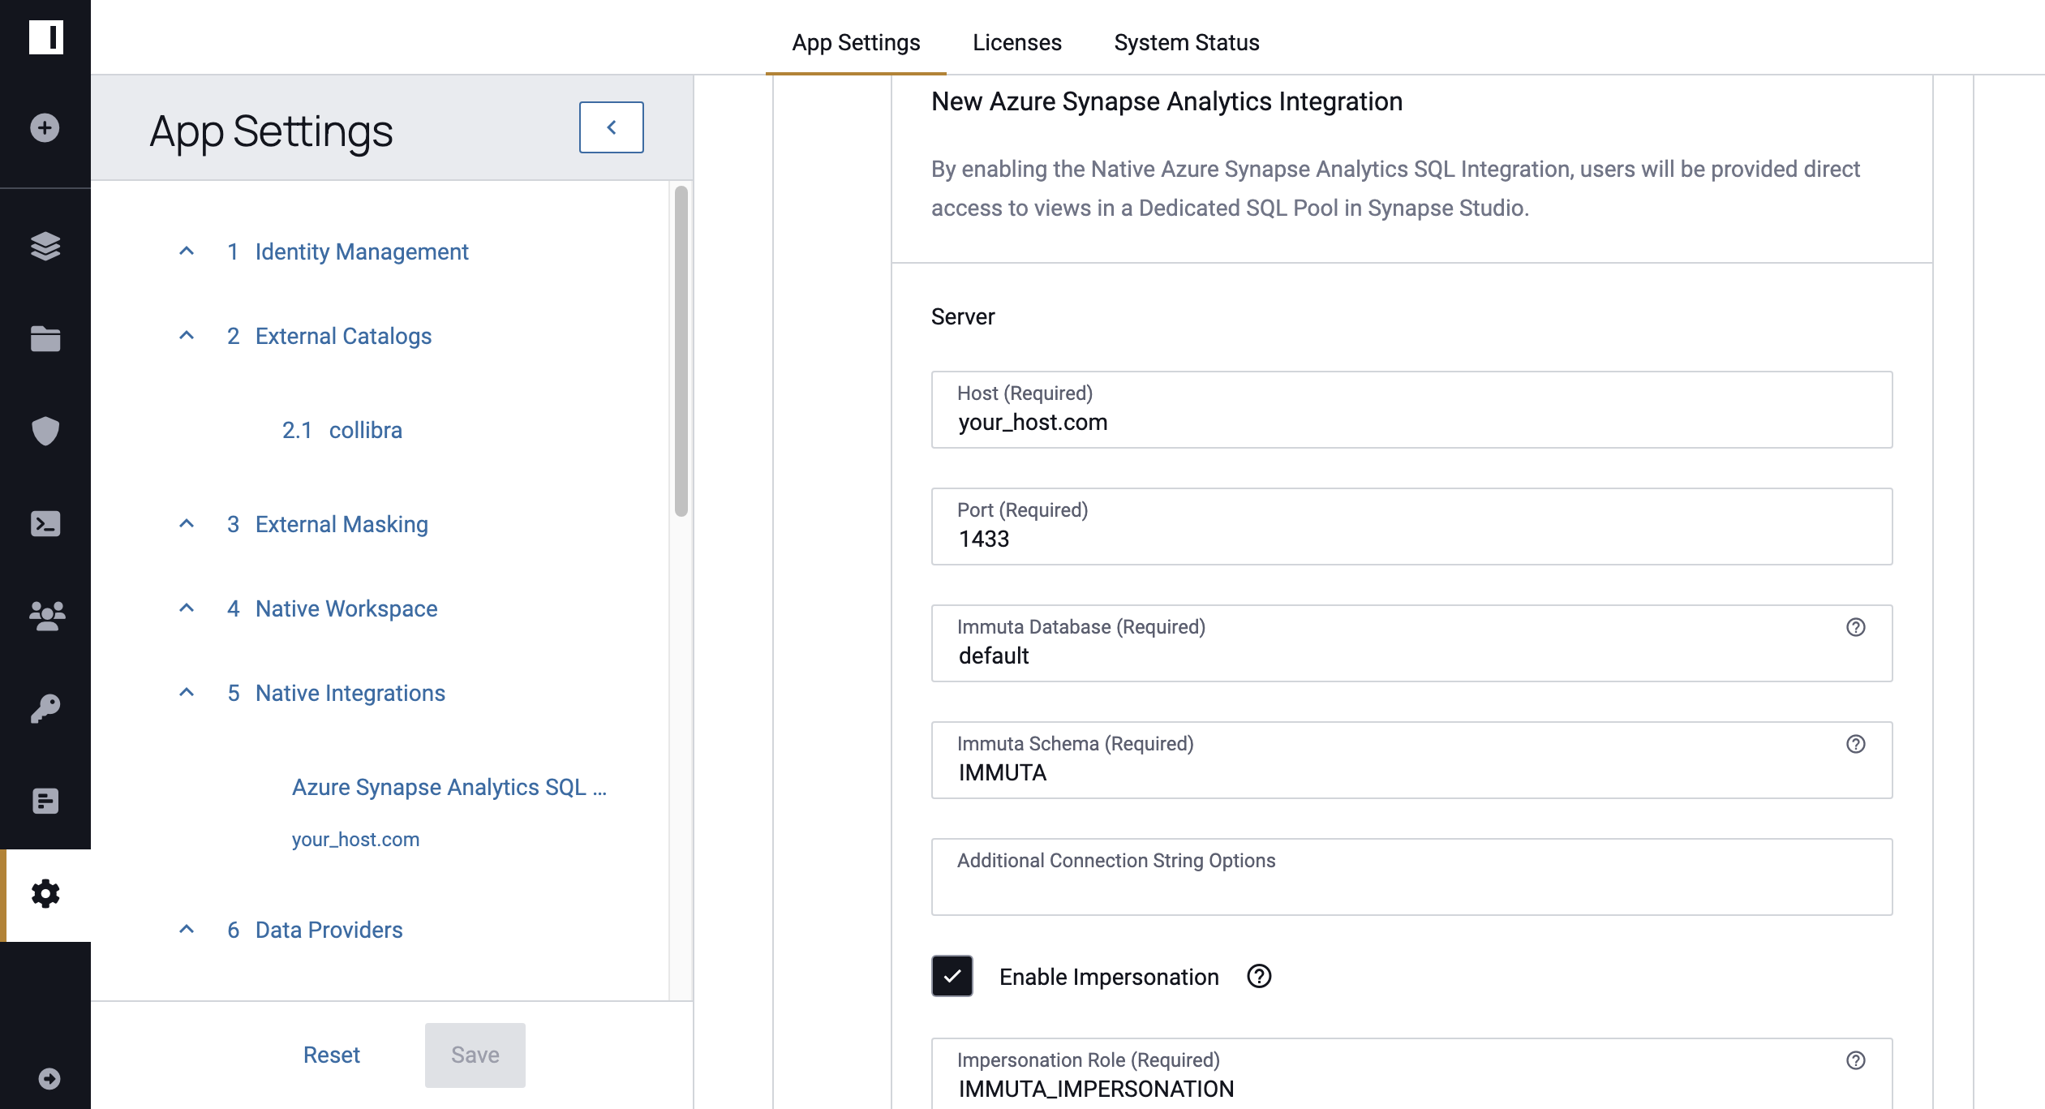The image size is (2045, 1109).
Task: Select the terminal/console icon in sidebar
Action: point(45,523)
